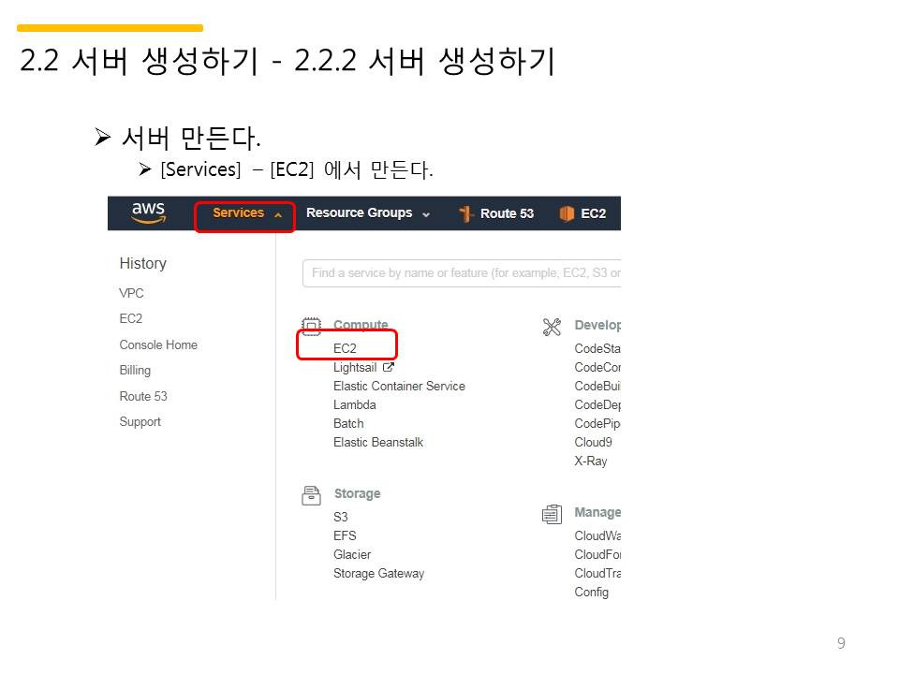Click the Route 53 shortcut icon
The width and height of the screenshot is (899, 674).
pos(465,213)
